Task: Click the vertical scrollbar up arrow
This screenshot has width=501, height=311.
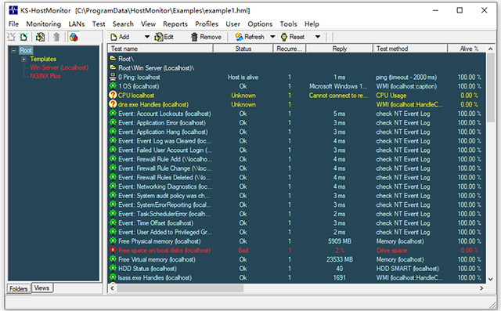Action: [x=491, y=49]
